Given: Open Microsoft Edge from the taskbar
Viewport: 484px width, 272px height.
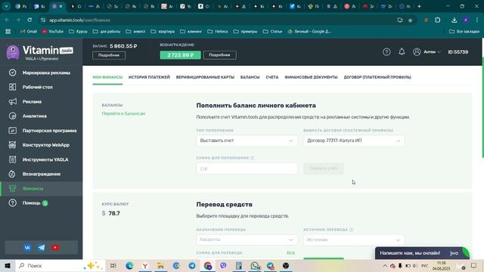Looking at the screenshot, I should point(129,266).
